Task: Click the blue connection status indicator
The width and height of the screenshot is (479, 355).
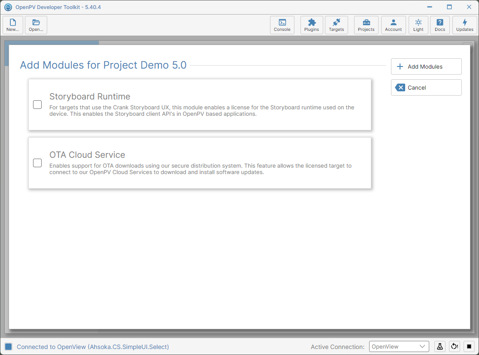Action: (9, 347)
